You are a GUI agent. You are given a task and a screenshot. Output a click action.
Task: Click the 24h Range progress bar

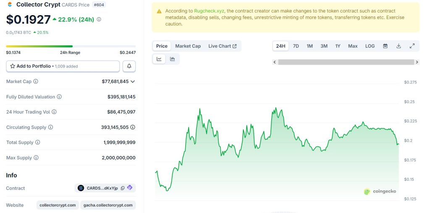coord(71,46)
